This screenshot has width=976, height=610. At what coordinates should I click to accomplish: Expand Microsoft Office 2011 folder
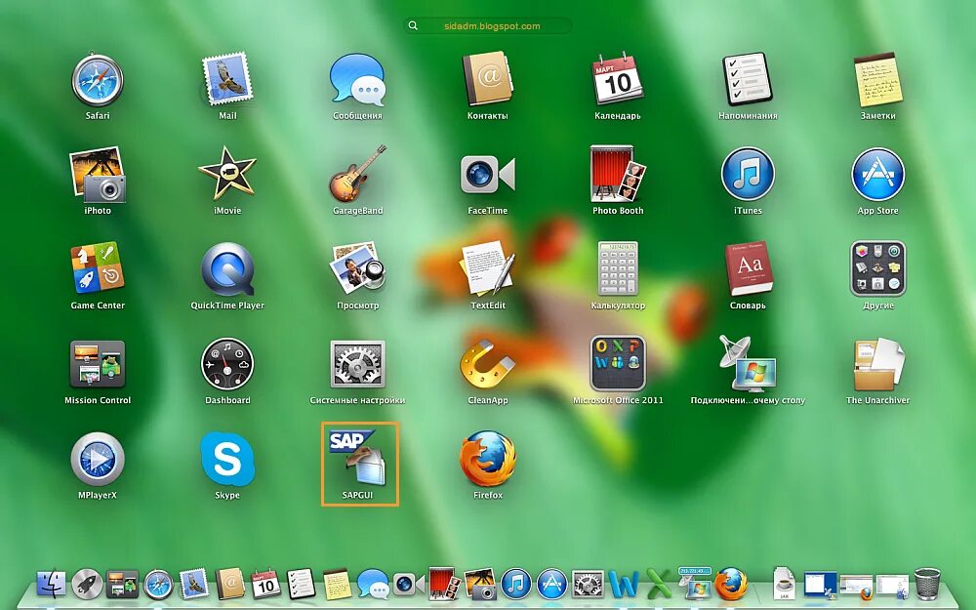(618, 365)
